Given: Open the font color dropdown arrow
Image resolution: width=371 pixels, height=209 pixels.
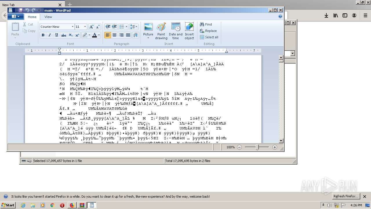Looking at the screenshot, I should pyautogui.click(x=99, y=35).
